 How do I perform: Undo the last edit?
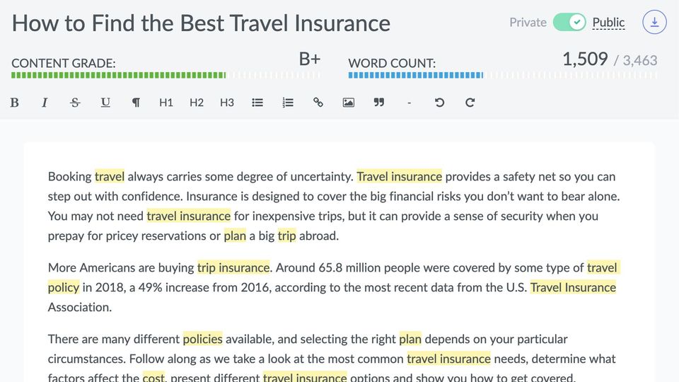[439, 103]
